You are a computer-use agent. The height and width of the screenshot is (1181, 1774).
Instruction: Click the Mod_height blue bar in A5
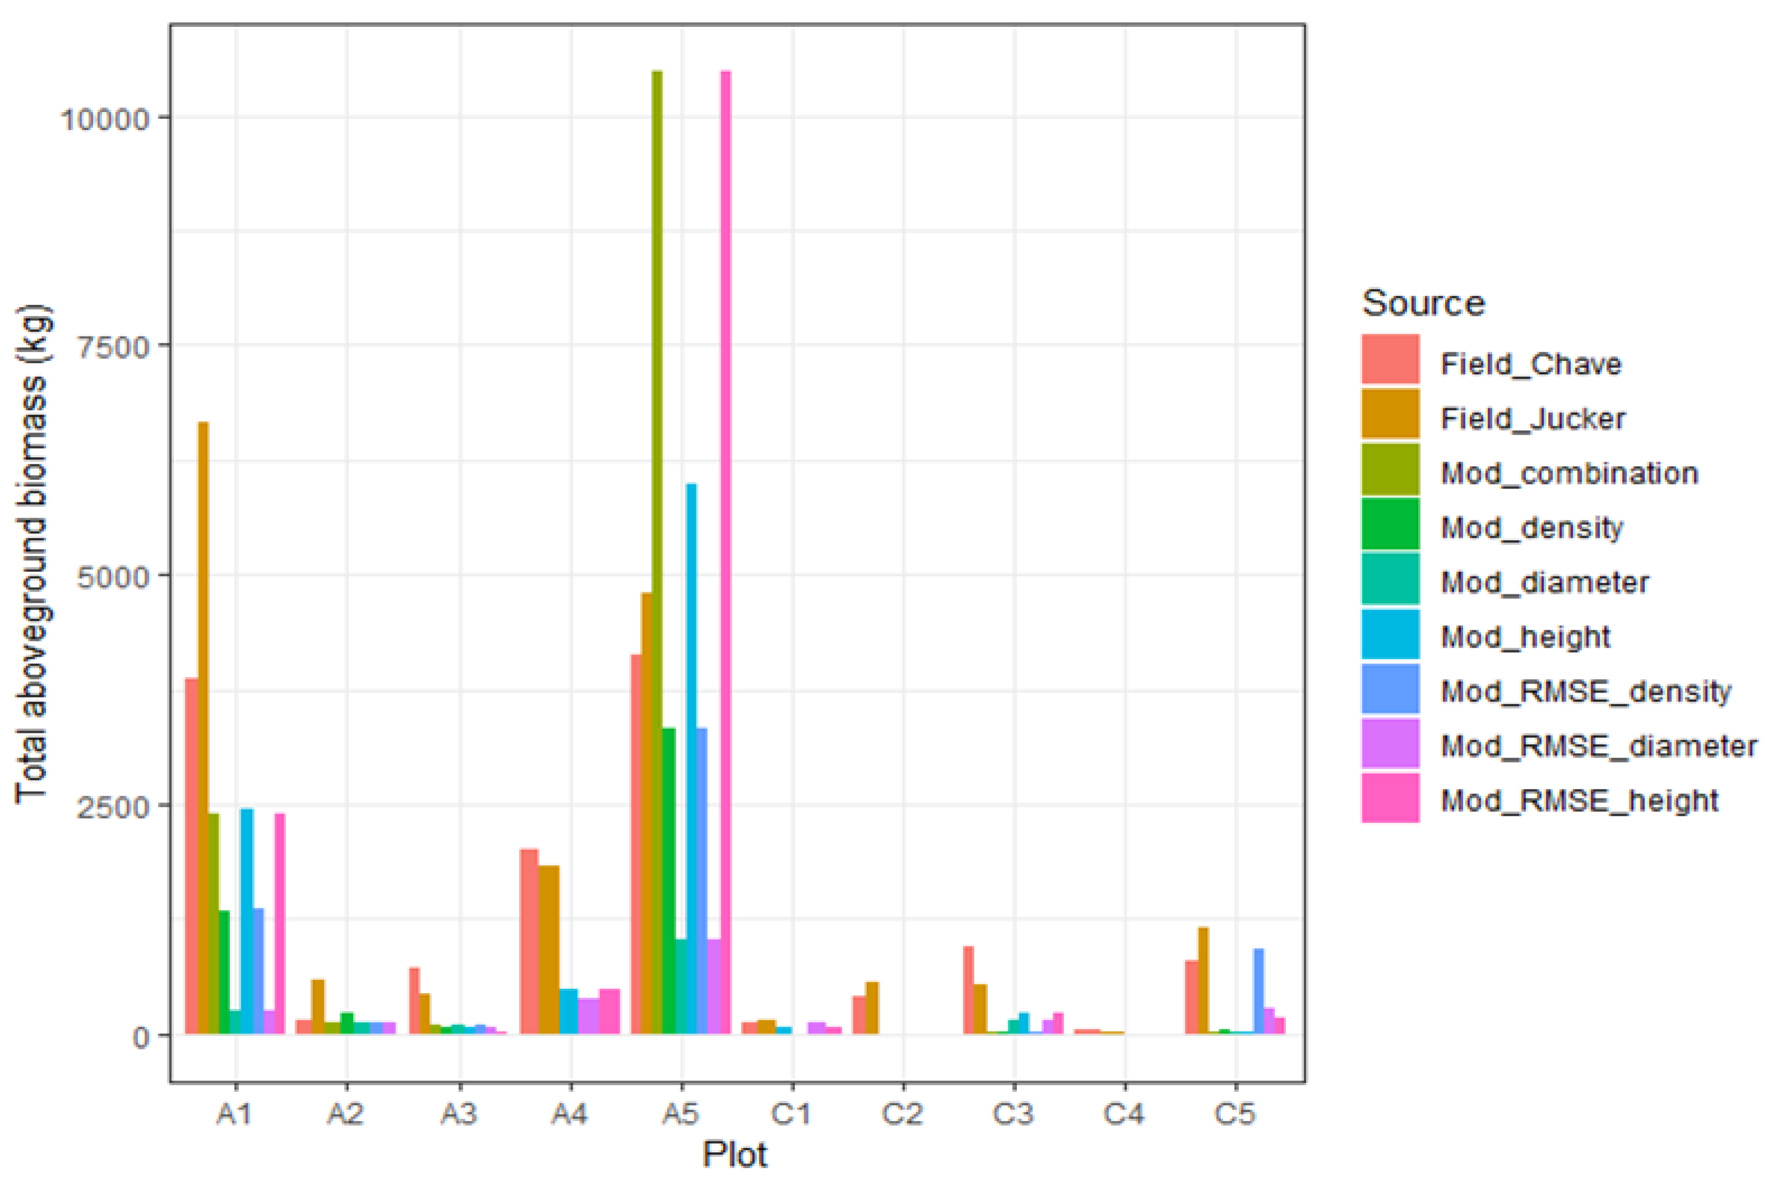tap(691, 759)
